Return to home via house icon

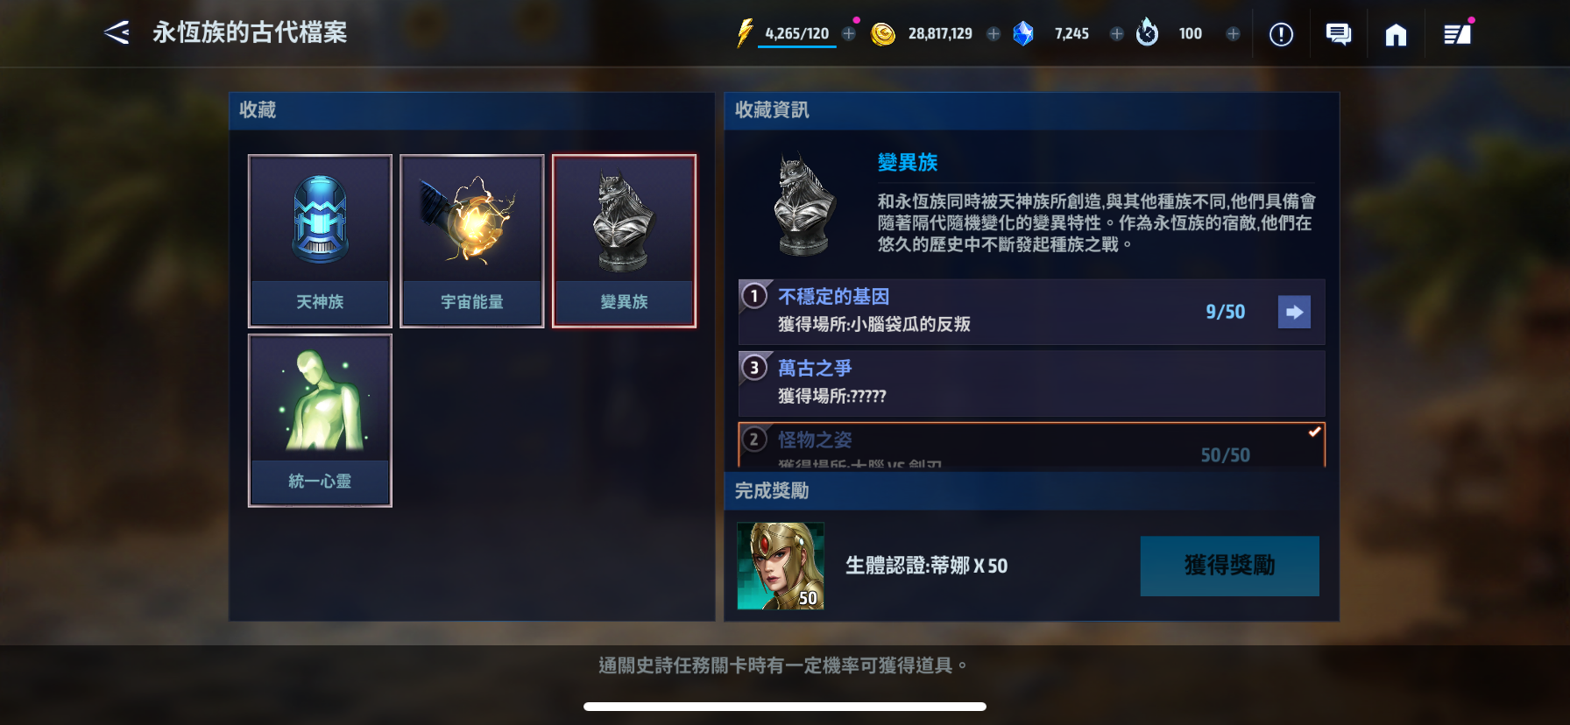[x=1396, y=34]
